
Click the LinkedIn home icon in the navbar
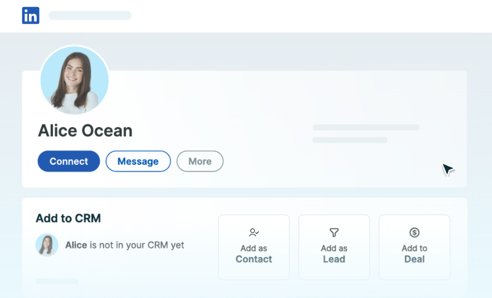tap(30, 15)
